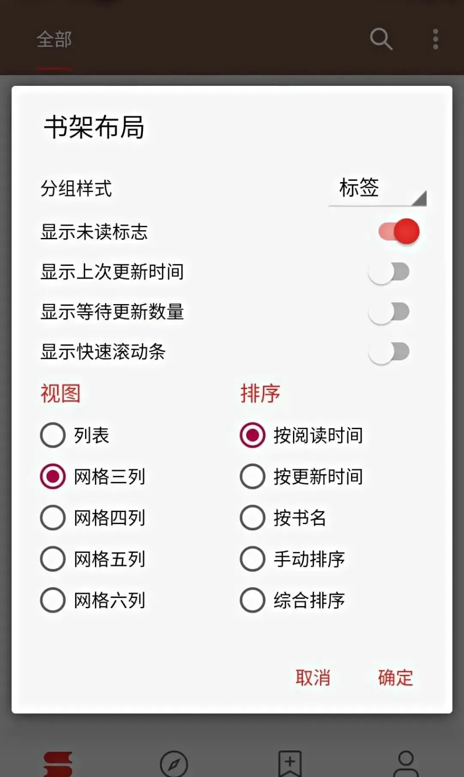
Task: Open the three-dot overflow menu
Action: (435, 39)
